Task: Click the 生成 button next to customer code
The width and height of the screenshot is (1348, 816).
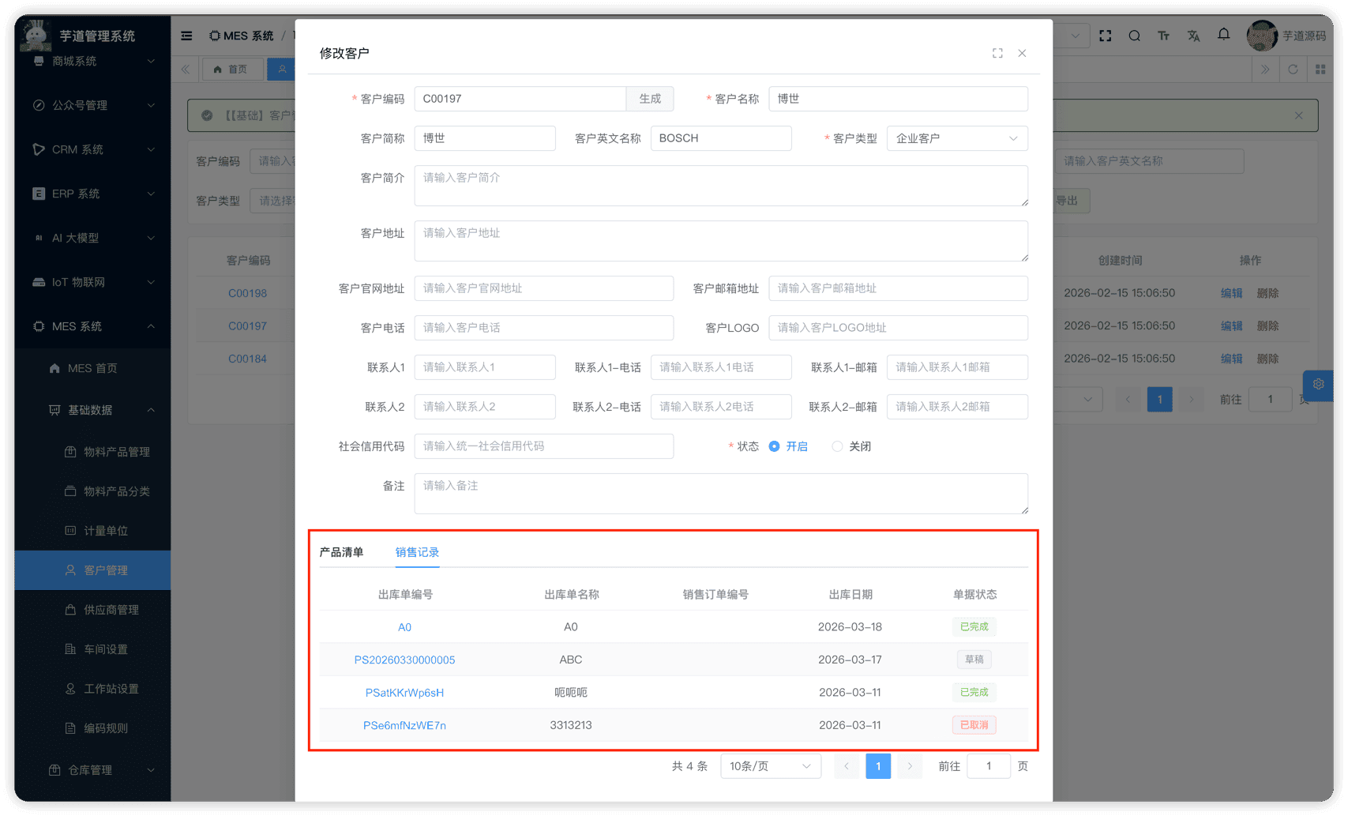Action: coord(650,99)
